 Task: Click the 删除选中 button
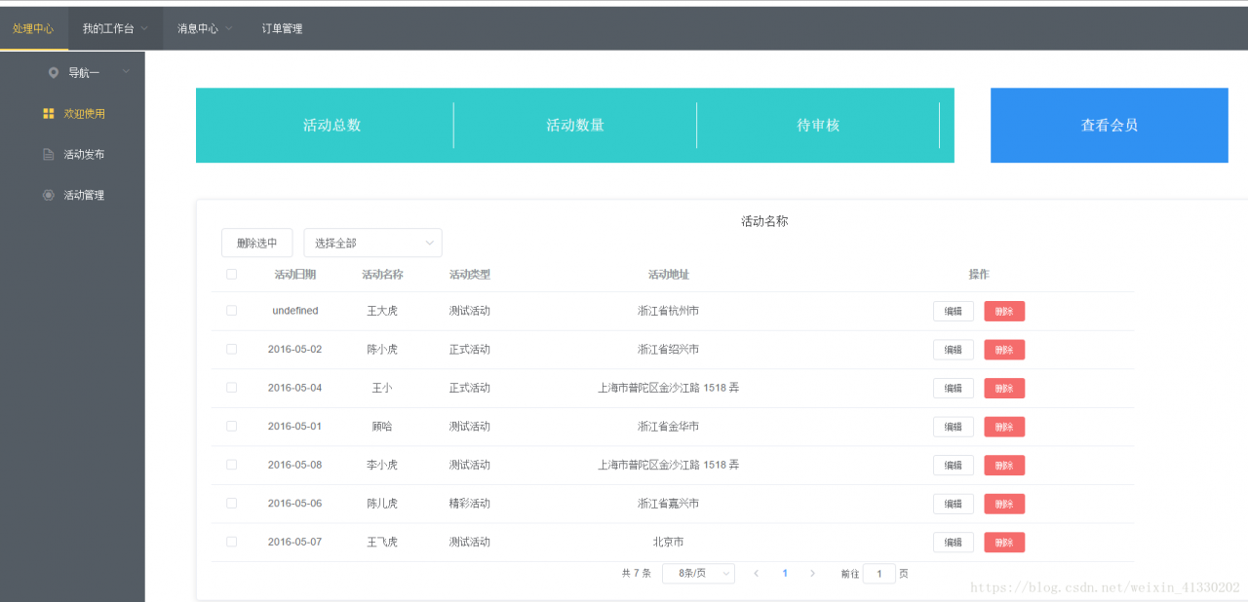pyautogui.click(x=256, y=243)
